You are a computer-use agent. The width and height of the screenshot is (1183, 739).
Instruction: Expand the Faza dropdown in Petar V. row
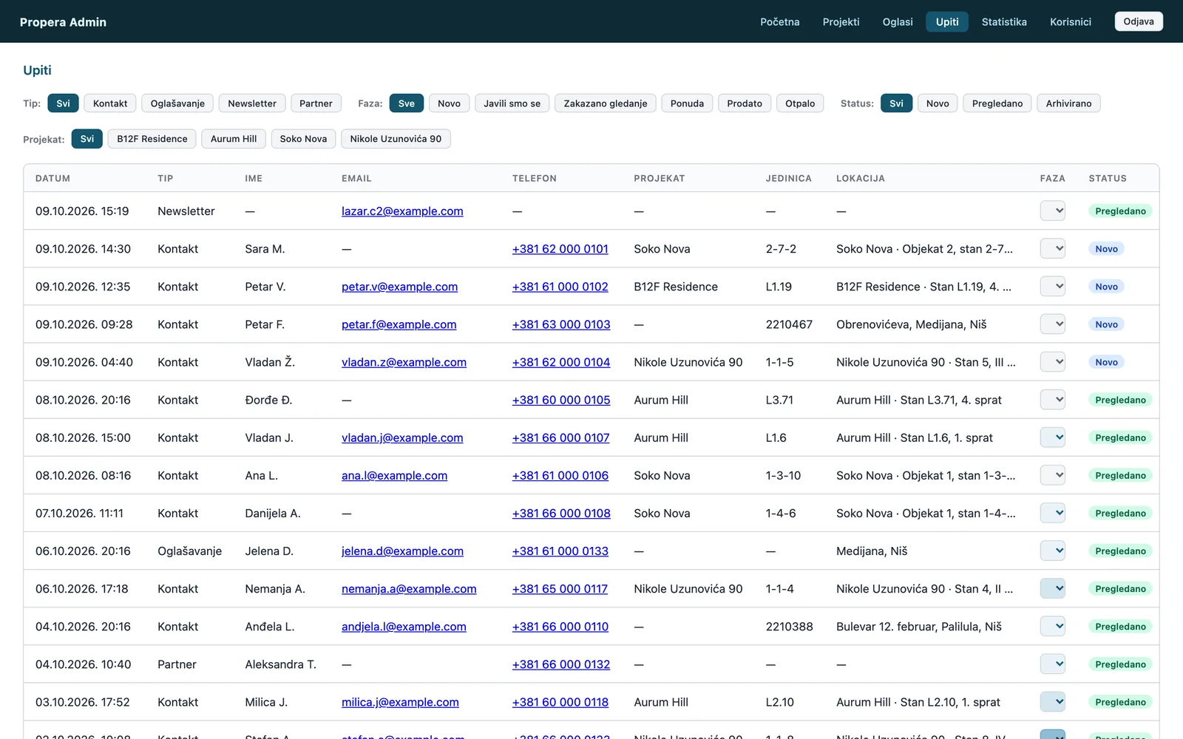tap(1052, 286)
